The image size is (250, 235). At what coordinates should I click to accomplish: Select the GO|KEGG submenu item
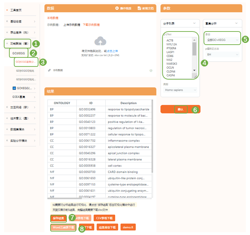click(x=19, y=53)
